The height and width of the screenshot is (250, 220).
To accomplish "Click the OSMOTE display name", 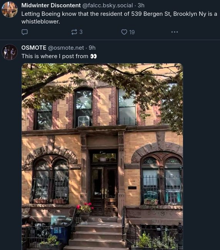I will (34, 48).
